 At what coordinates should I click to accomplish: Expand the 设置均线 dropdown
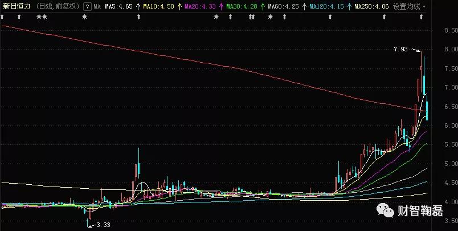tap(409, 6)
